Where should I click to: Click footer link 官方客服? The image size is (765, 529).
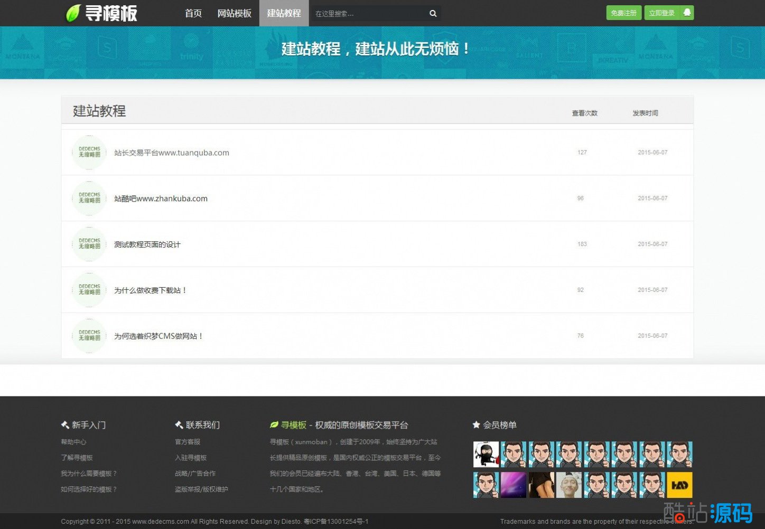[188, 442]
